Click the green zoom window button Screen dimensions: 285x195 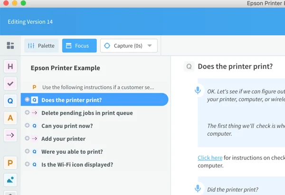coord(23,3)
